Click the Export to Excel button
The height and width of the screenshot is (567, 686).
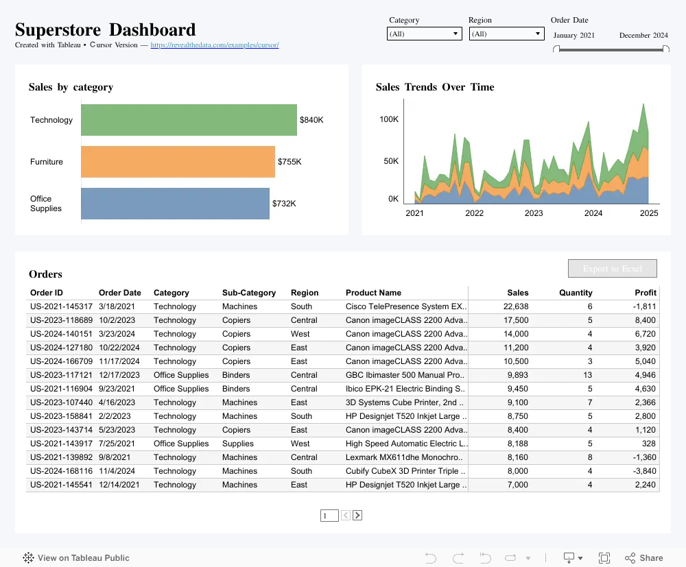(613, 269)
